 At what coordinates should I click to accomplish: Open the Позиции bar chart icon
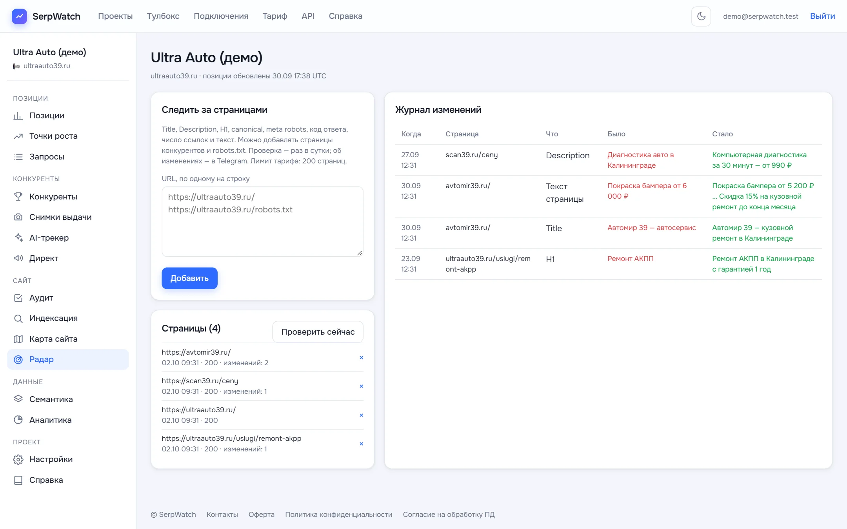point(18,116)
